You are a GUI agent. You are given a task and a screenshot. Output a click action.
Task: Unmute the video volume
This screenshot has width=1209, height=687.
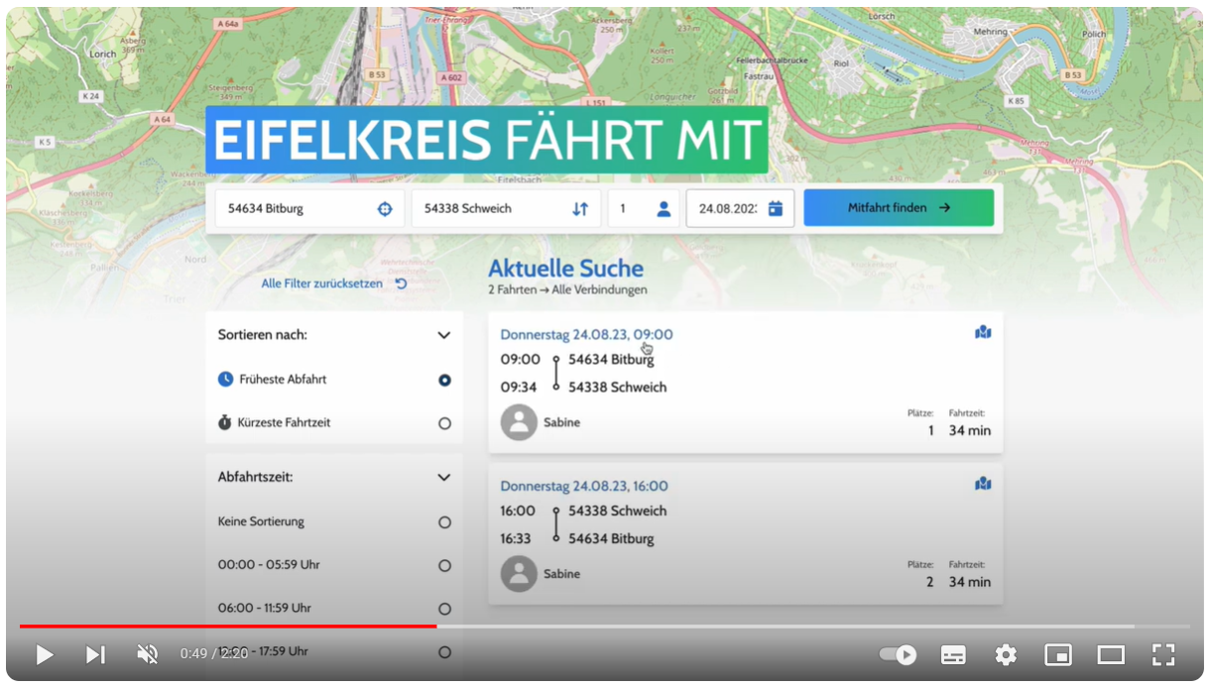pyautogui.click(x=148, y=654)
